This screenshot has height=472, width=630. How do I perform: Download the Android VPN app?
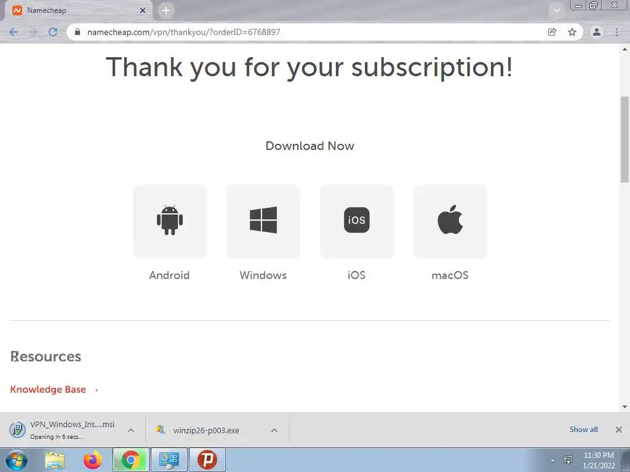[x=170, y=221]
